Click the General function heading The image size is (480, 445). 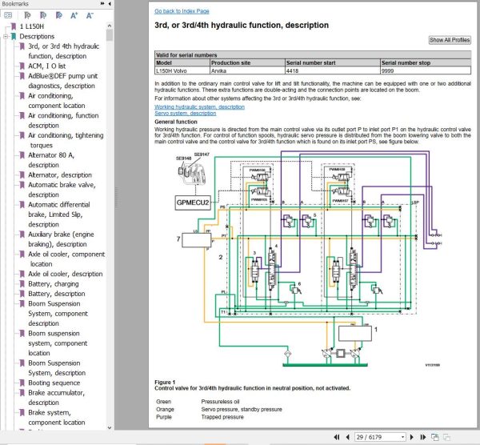(176, 122)
